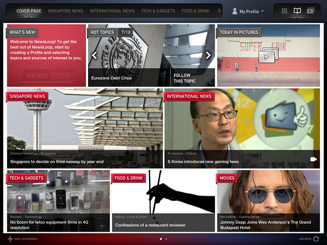The width and height of the screenshot is (327, 245).
Task: Go to next hot topic arrow
Action: pos(208,55)
